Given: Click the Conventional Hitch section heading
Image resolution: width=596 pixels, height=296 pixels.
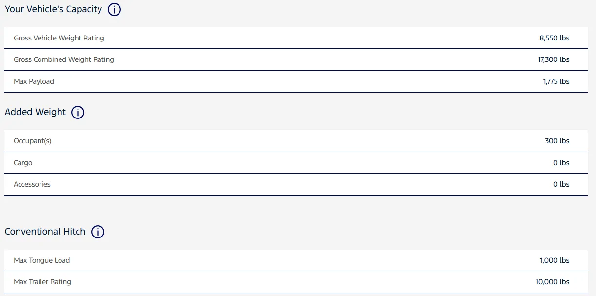Looking at the screenshot, I should pyautogui.click(x=45, y=232).
